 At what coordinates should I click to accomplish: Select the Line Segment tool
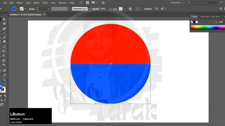[x=4, y=33]
